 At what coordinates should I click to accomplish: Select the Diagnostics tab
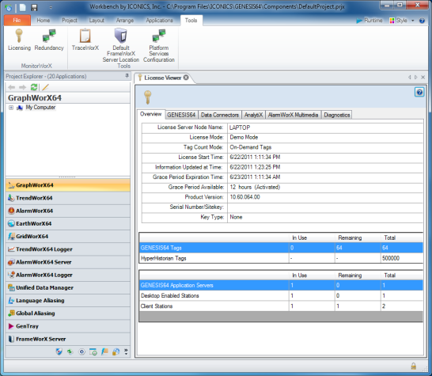[x=337, y=115]
